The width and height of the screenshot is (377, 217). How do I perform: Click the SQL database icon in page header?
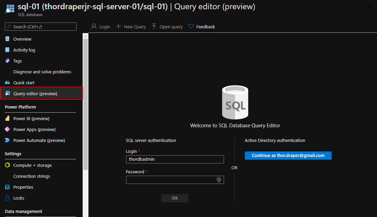(10, 9)
